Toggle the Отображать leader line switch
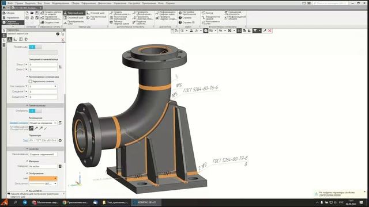Image resolution: width=369 pixels, height=207 pixels. coord(35,110)
